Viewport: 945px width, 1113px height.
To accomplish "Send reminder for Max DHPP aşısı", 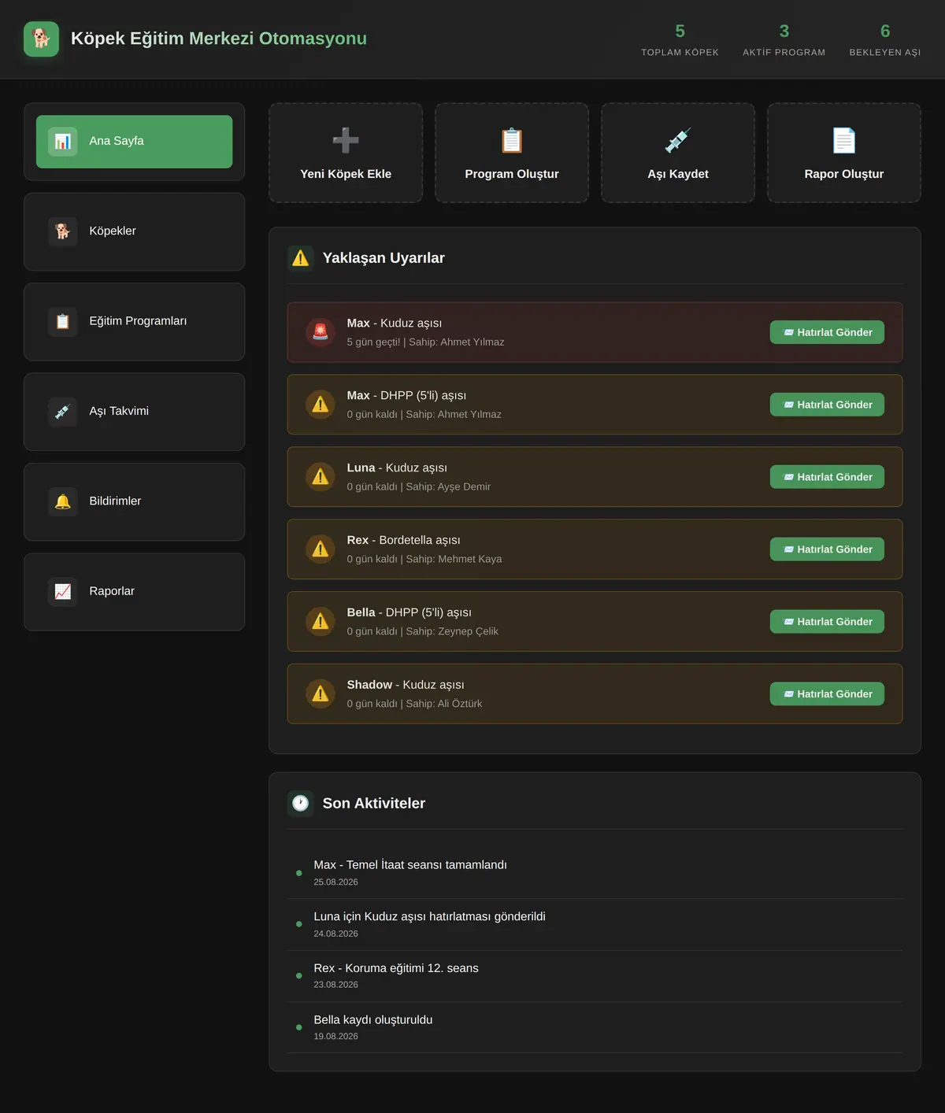I will (827, 405).
